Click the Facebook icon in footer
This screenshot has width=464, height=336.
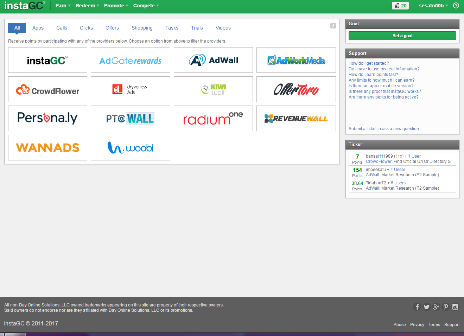coord(417,307)
